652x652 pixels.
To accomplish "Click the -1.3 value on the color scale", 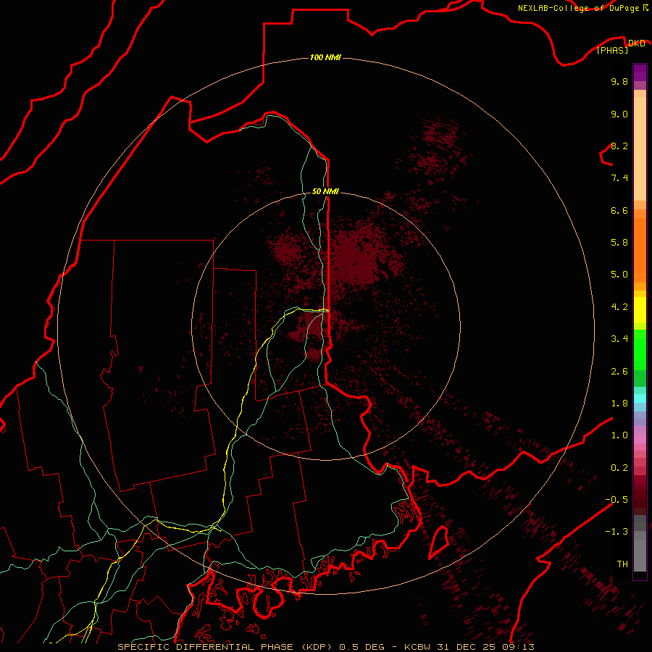I will point(617,532).
